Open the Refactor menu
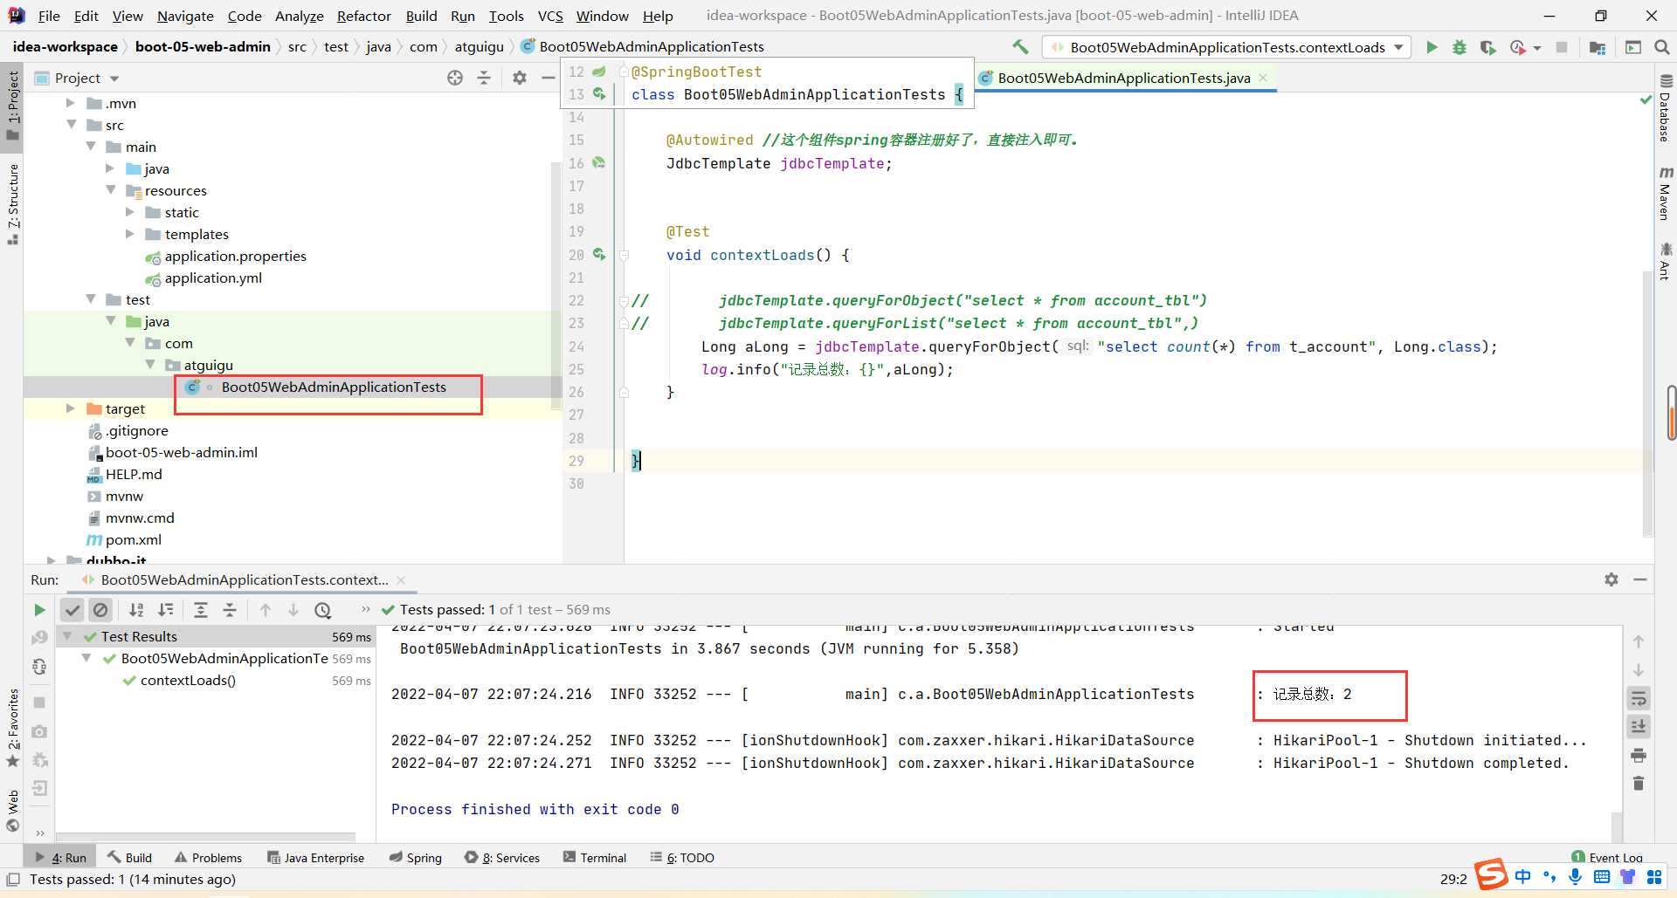Viewport: 1677px width, 898px height. click(x=363, y=16)
